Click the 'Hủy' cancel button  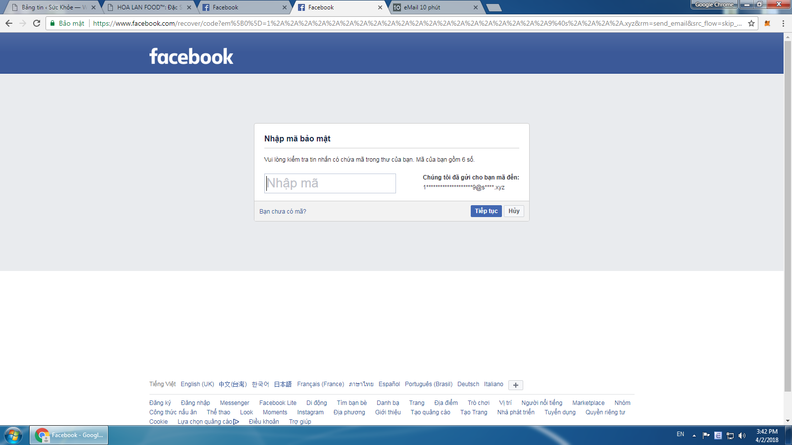coord(514,211)
